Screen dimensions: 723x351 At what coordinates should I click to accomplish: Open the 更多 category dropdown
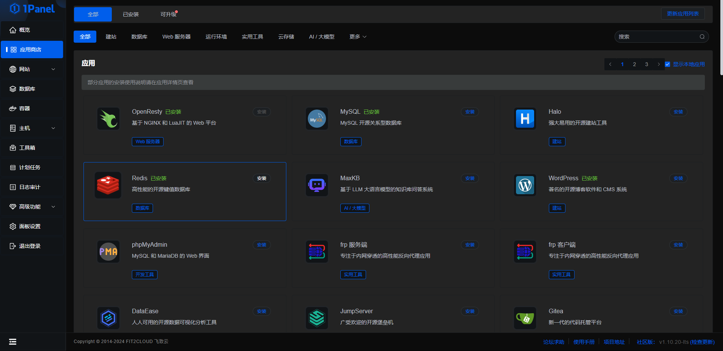pos(358,37)
